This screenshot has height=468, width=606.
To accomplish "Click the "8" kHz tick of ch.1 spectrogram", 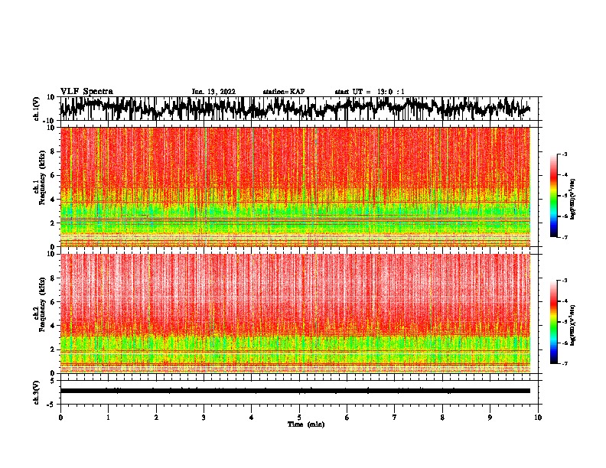I will pyautogui.click(x=54, y=151).
